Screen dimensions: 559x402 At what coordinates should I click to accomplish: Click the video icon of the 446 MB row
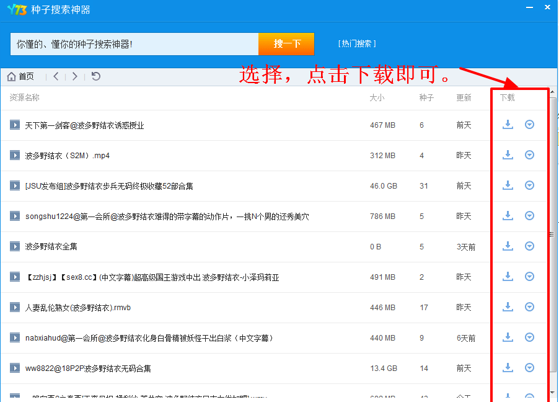coord(15,306)
